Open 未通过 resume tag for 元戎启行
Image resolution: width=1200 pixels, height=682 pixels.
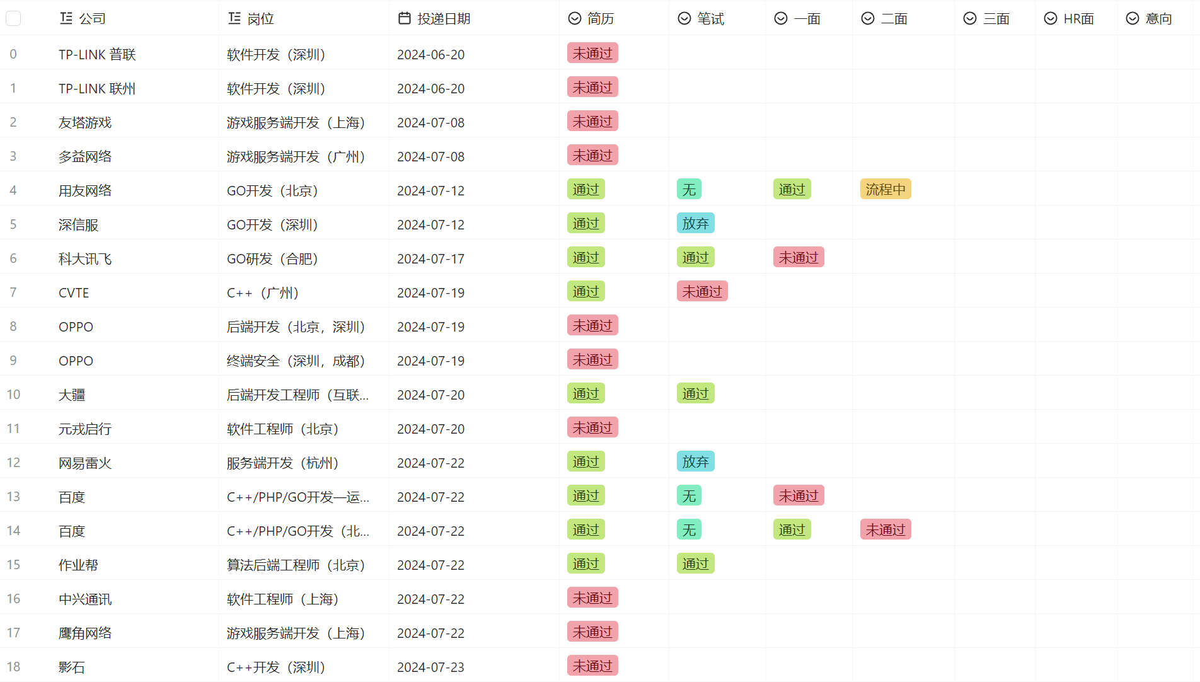[x=592, y=427]
